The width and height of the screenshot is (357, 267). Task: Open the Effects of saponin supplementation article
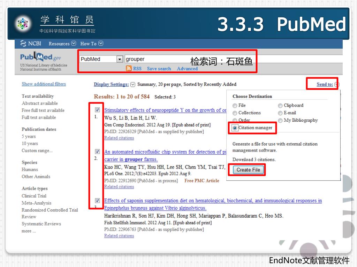point(213,204)
